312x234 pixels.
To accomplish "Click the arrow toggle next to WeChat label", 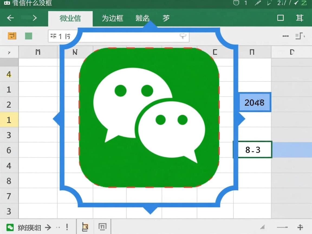I will (48, 227).
